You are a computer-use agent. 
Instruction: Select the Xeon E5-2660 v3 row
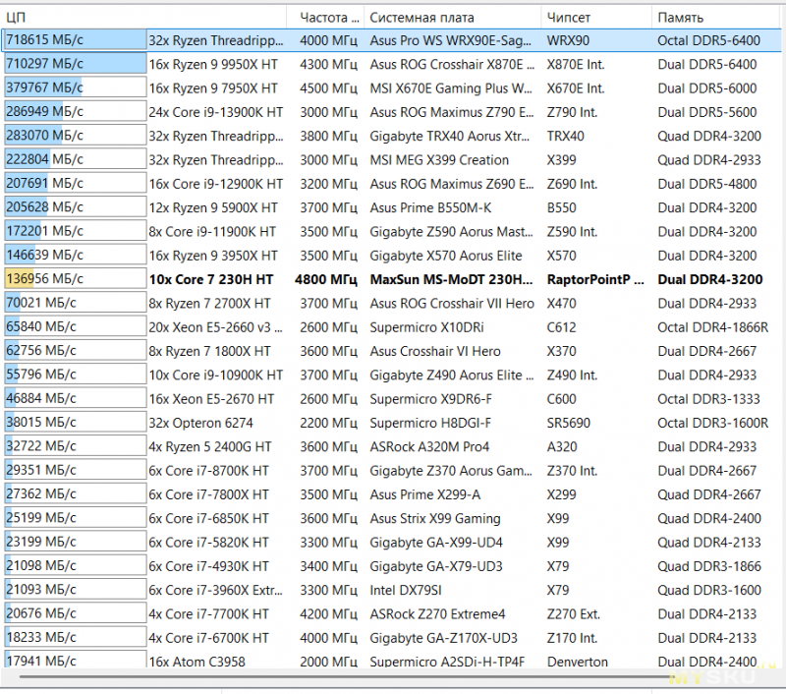click(392, 327)
